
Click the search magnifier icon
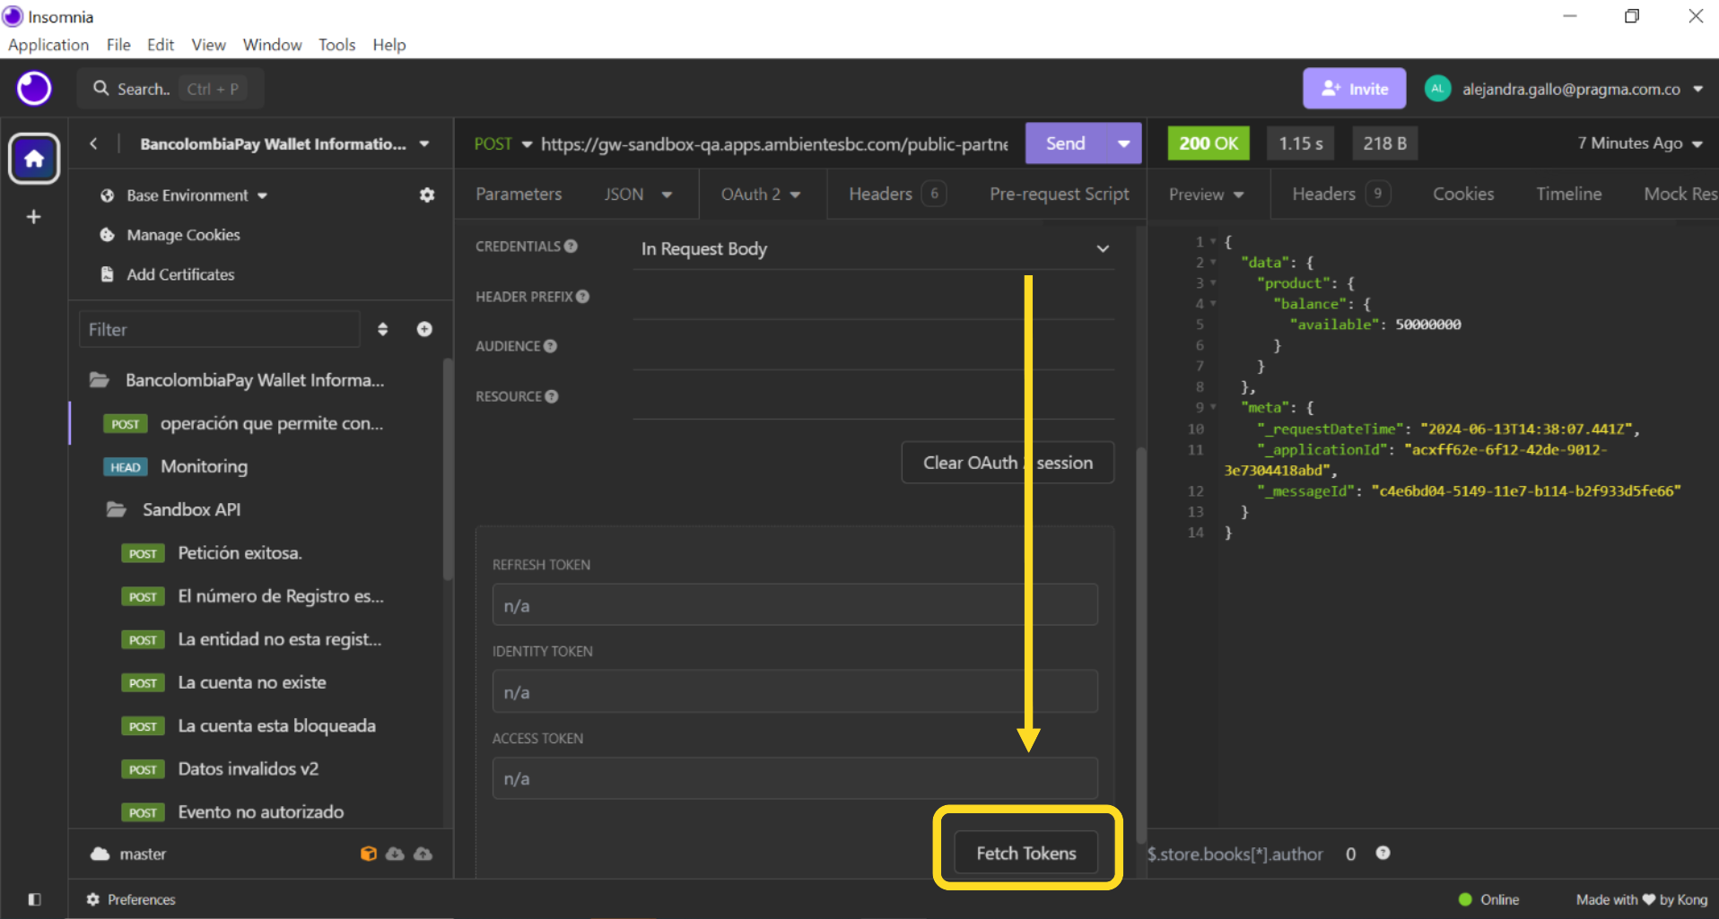(x=101, y=88)
